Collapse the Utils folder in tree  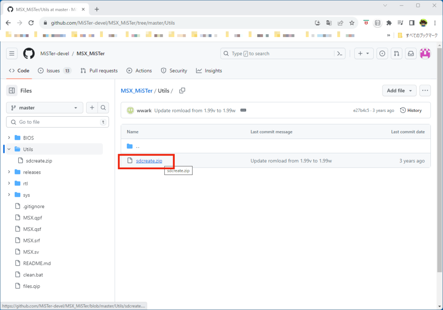point(9,149)
